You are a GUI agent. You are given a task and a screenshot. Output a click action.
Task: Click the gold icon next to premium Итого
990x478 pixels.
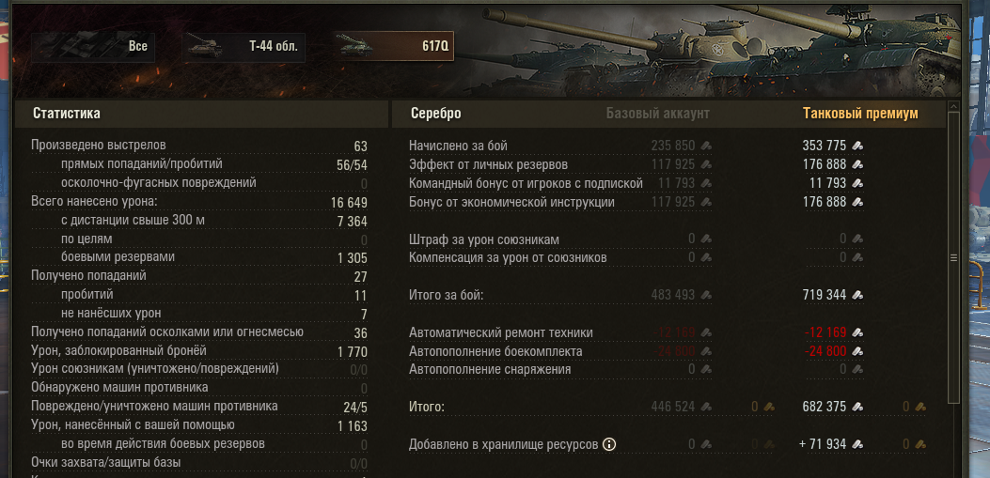[919, 407]
